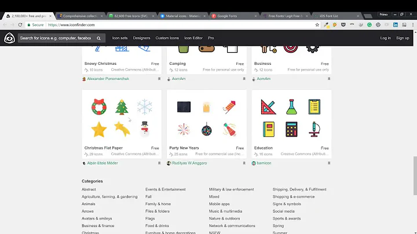The height and width of the screenshot is (234, 417).
Task: Select the snowflake icon
Action: [144, 107]
